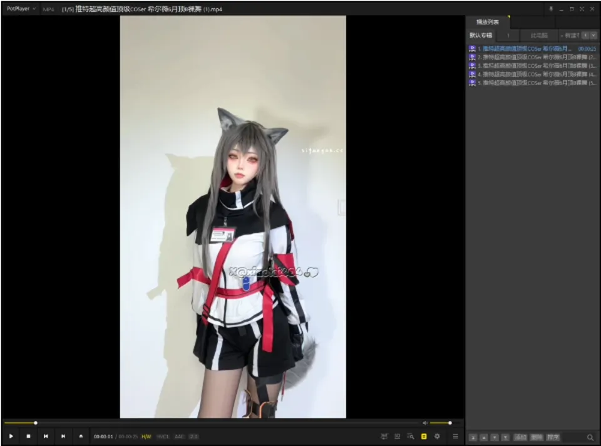Click the elapsed time display
Screen dimensions: 601x446
coord(103,437)
